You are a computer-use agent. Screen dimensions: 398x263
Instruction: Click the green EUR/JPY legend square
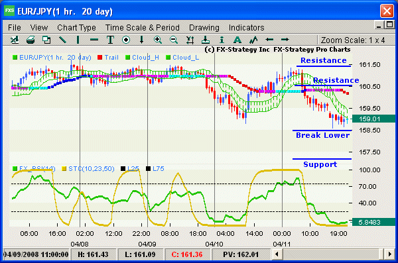click(x=15, y=58)
